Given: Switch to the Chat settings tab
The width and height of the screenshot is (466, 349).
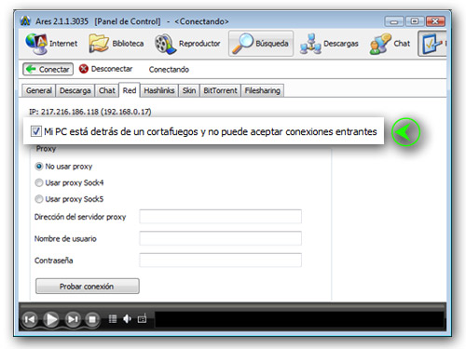Looking at the screenshot, I should tap(106, 90).
